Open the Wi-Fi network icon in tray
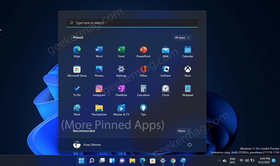The width and height of the screenshot is (280, 166). pyautogui.click(x=241, y=160)
